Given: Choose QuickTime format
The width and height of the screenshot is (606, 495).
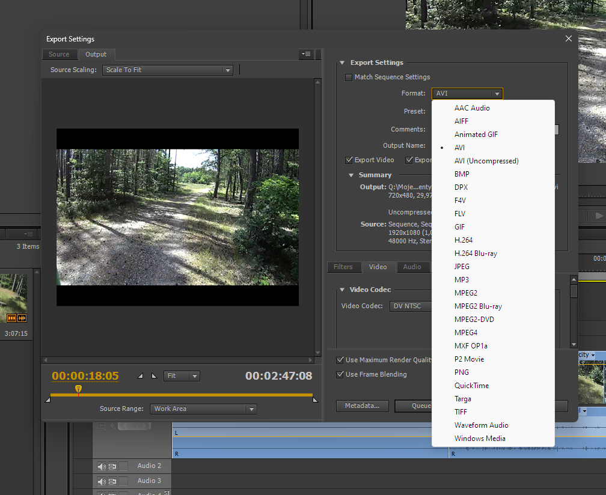Looking at the screenshot, I should click(x=493, y=385).
